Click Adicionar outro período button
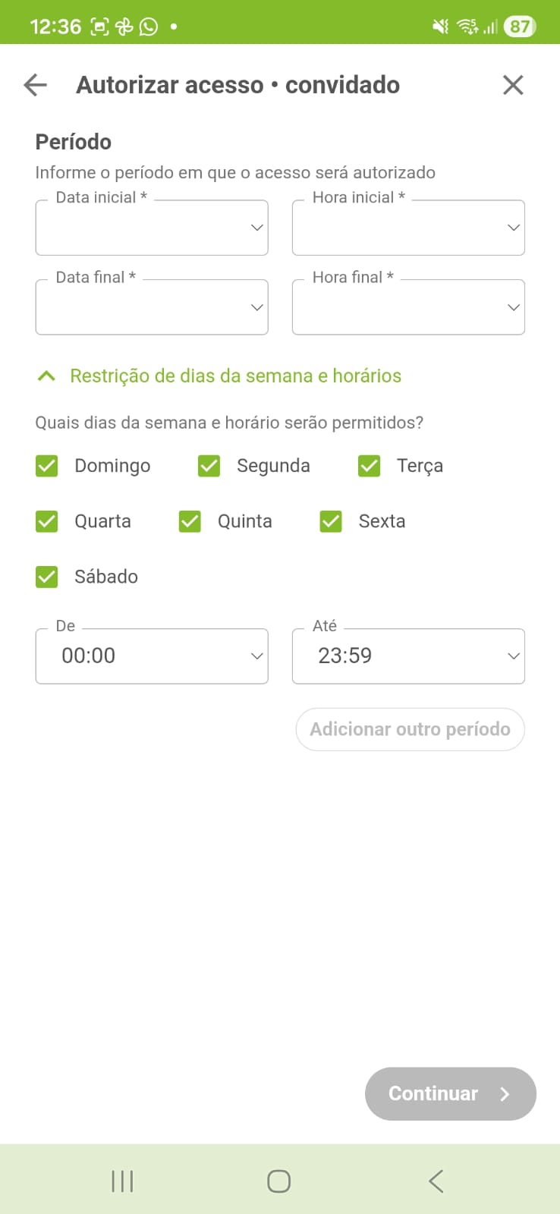Viewport: 560px width, 1214px height. pyautogui.click(x=410, y=729)
